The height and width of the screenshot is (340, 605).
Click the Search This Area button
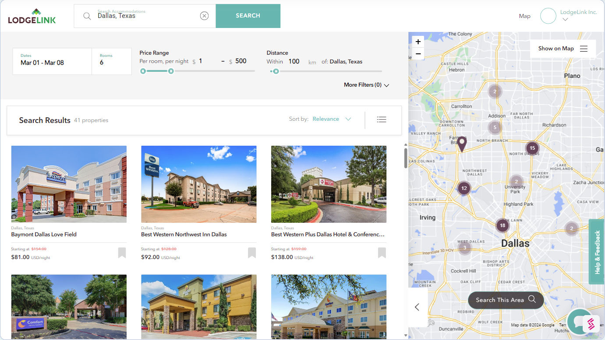click(506, 300)
